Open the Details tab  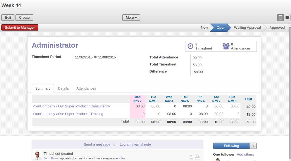pos(63,88)
